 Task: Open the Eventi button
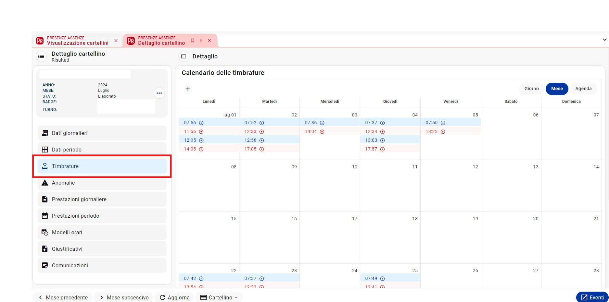[592, 297]
